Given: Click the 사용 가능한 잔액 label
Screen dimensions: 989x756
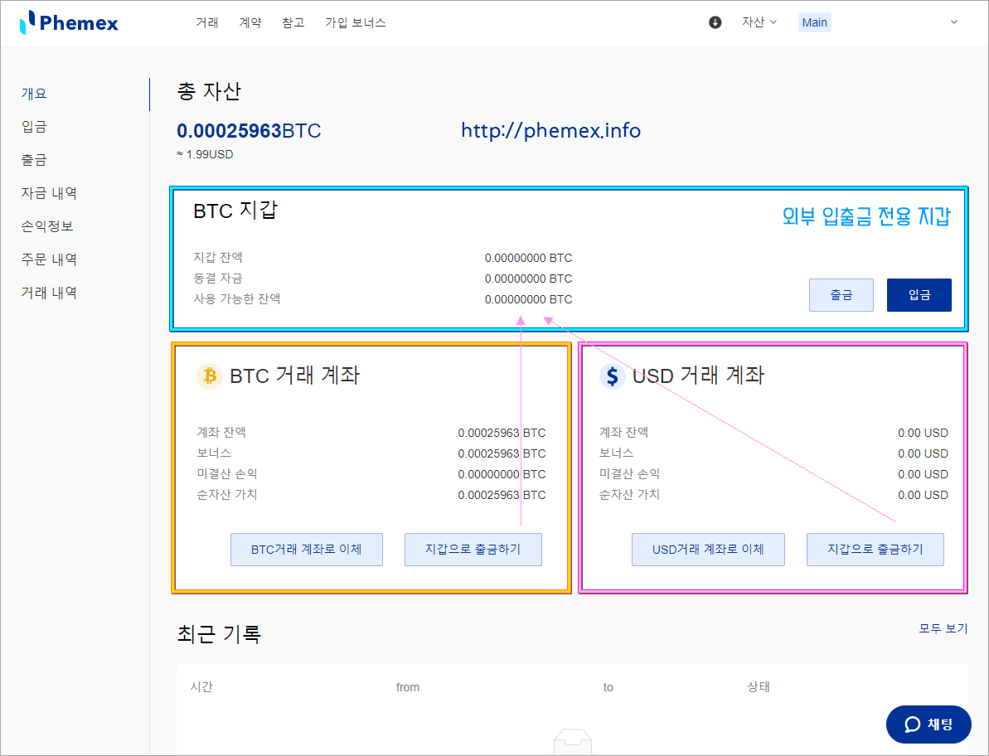Looking at the screenshot, I should click(x=237, y=299).
